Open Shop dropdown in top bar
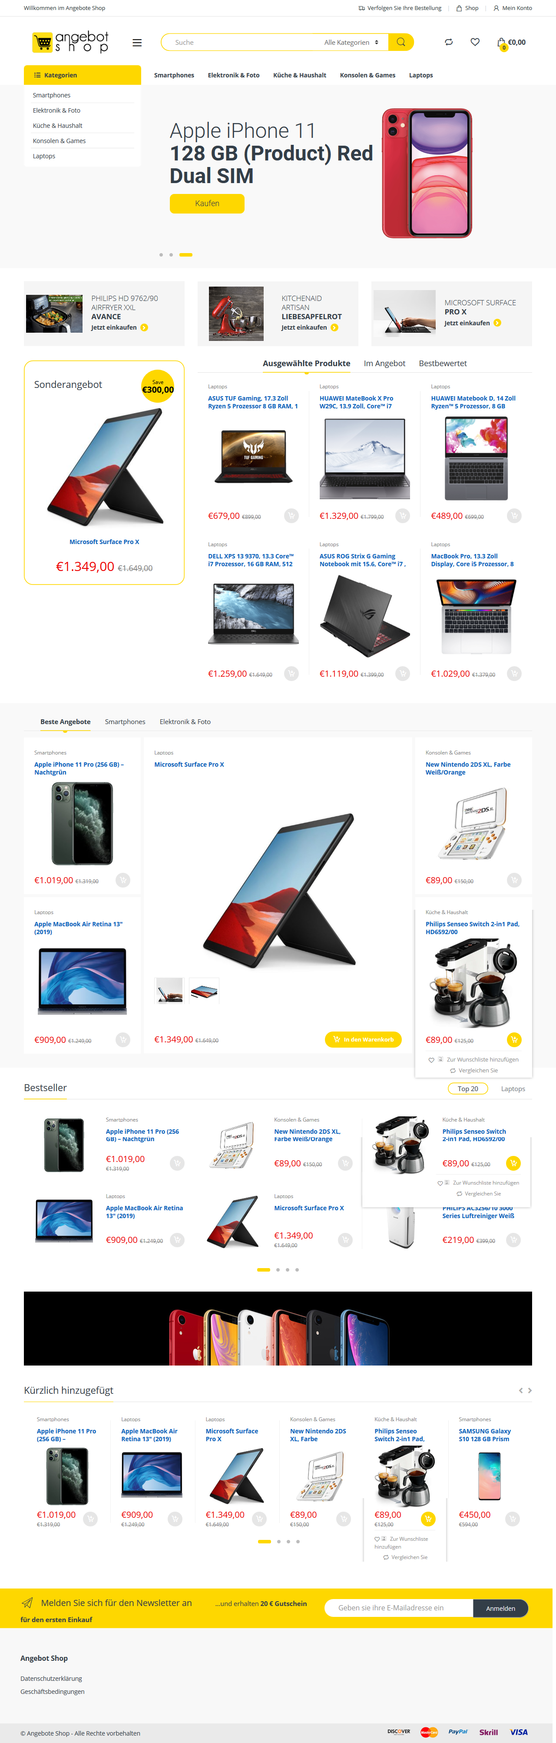The image size is (556, 1743). (x=467, y=8)
